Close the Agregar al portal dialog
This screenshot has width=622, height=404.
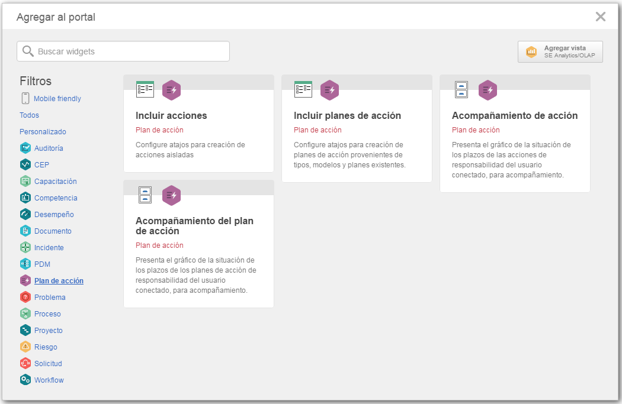(x=601, y=17)
